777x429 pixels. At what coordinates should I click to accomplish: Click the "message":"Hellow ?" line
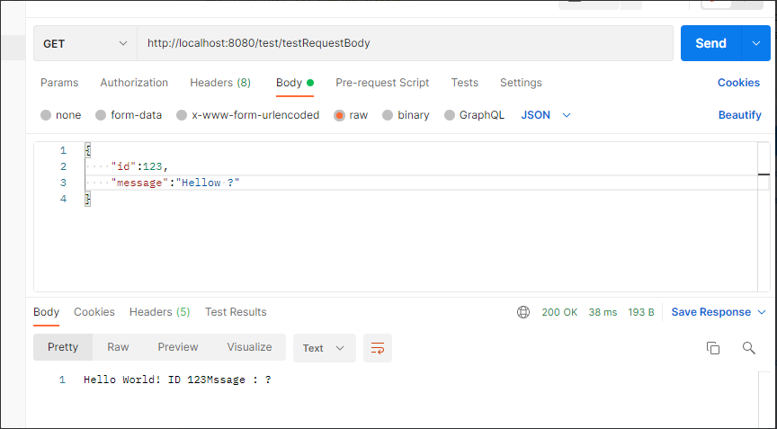(x=175, y=183)
